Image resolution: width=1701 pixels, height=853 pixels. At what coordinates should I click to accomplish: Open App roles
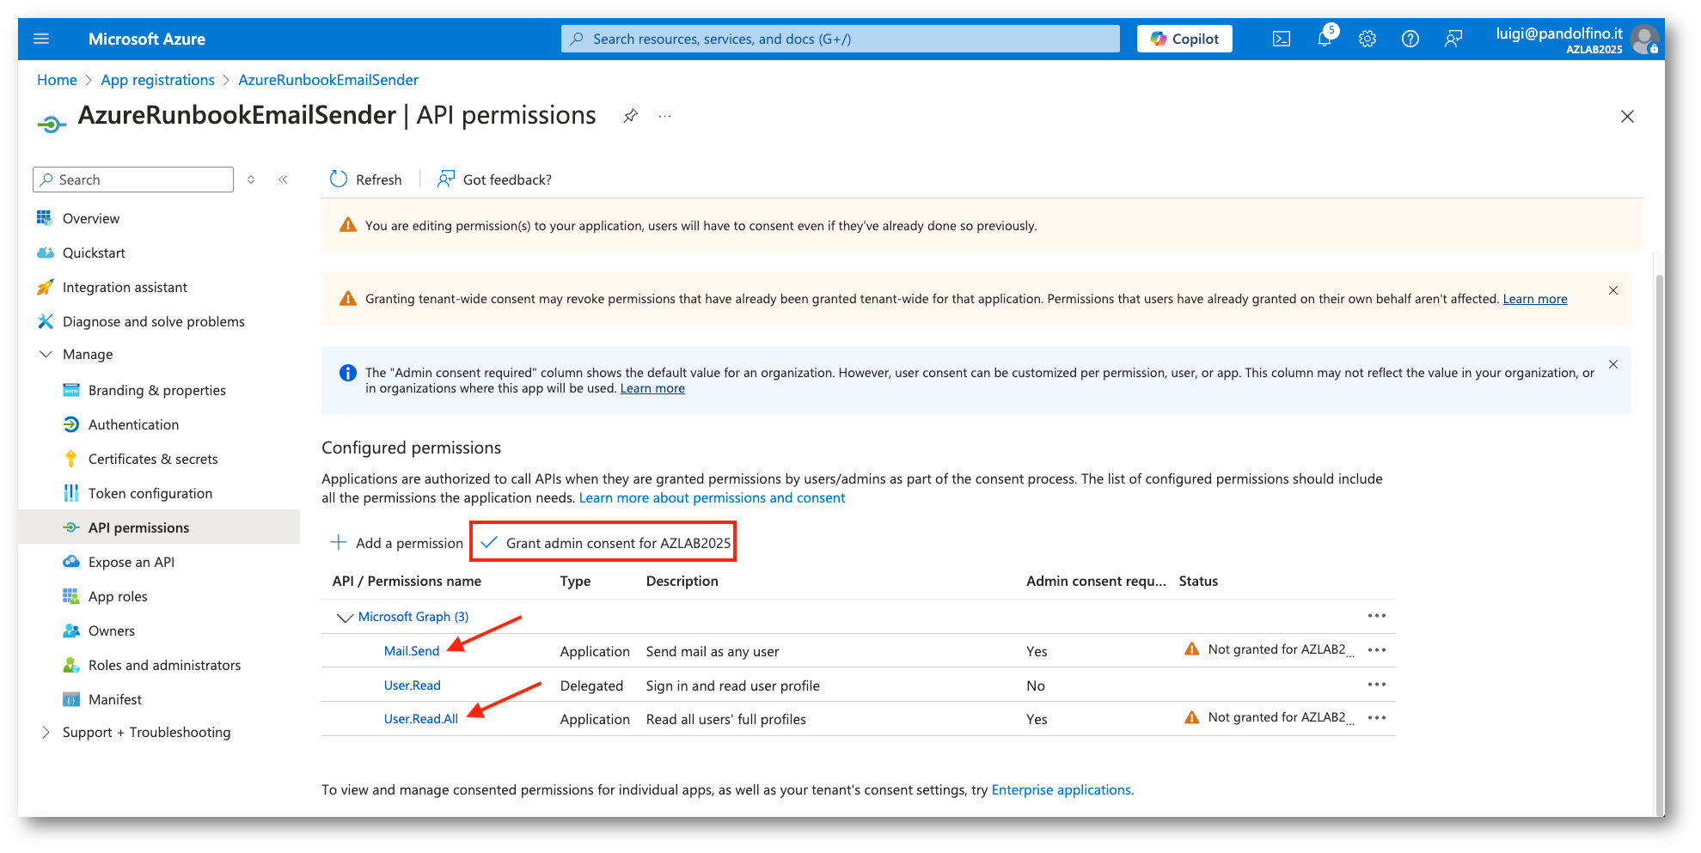pyautogui.click(x=118, y=596)
